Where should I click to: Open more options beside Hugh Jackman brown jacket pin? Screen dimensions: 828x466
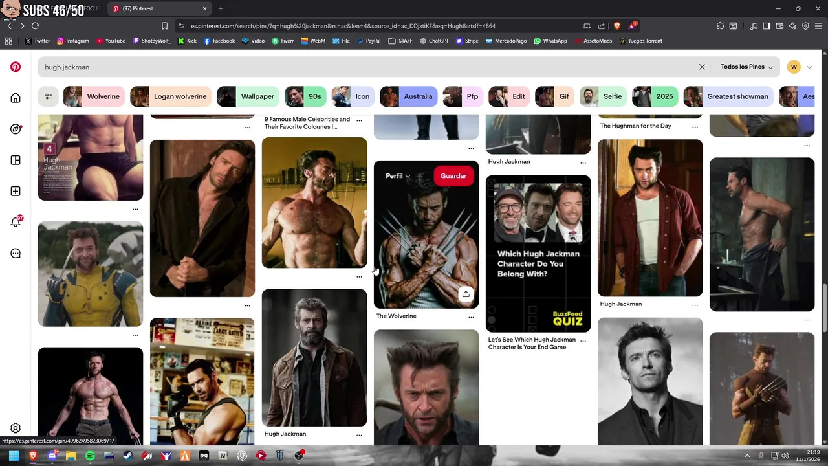(359, 435)
